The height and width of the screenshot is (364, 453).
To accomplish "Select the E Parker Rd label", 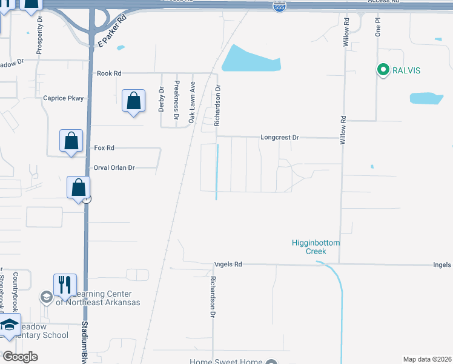I will 113,31.
